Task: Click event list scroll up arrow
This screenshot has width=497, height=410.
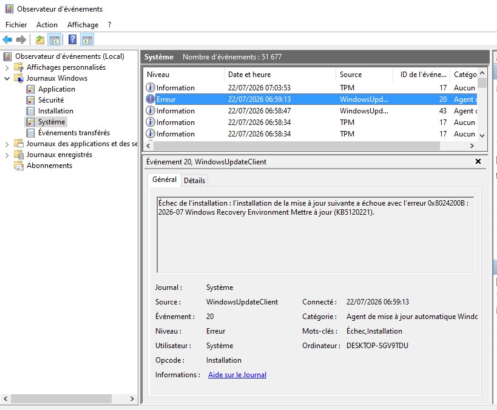Action: tap(482, 73)
